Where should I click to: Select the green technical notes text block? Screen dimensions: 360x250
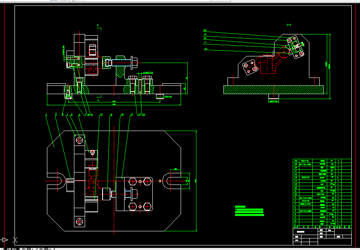(249, 211)
